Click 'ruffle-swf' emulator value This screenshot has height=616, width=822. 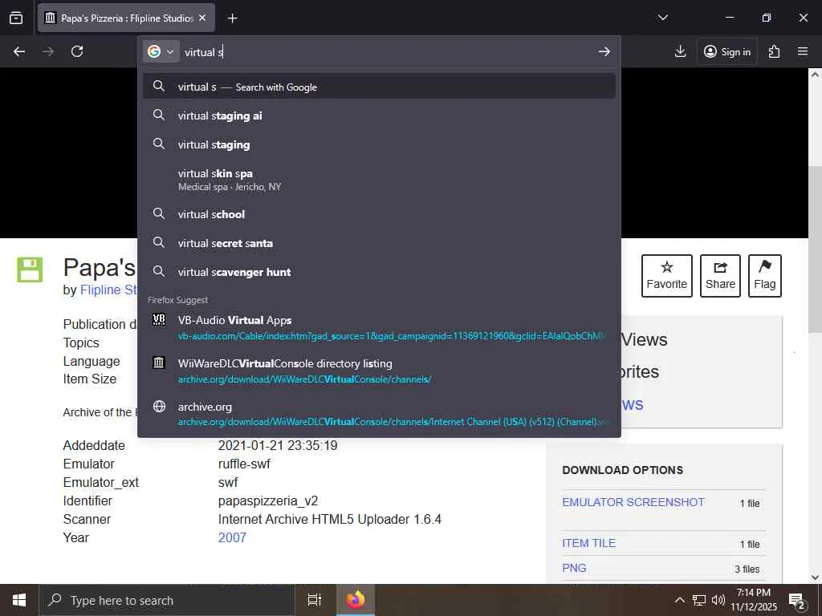pyautogui.click(x=244, y=464)
